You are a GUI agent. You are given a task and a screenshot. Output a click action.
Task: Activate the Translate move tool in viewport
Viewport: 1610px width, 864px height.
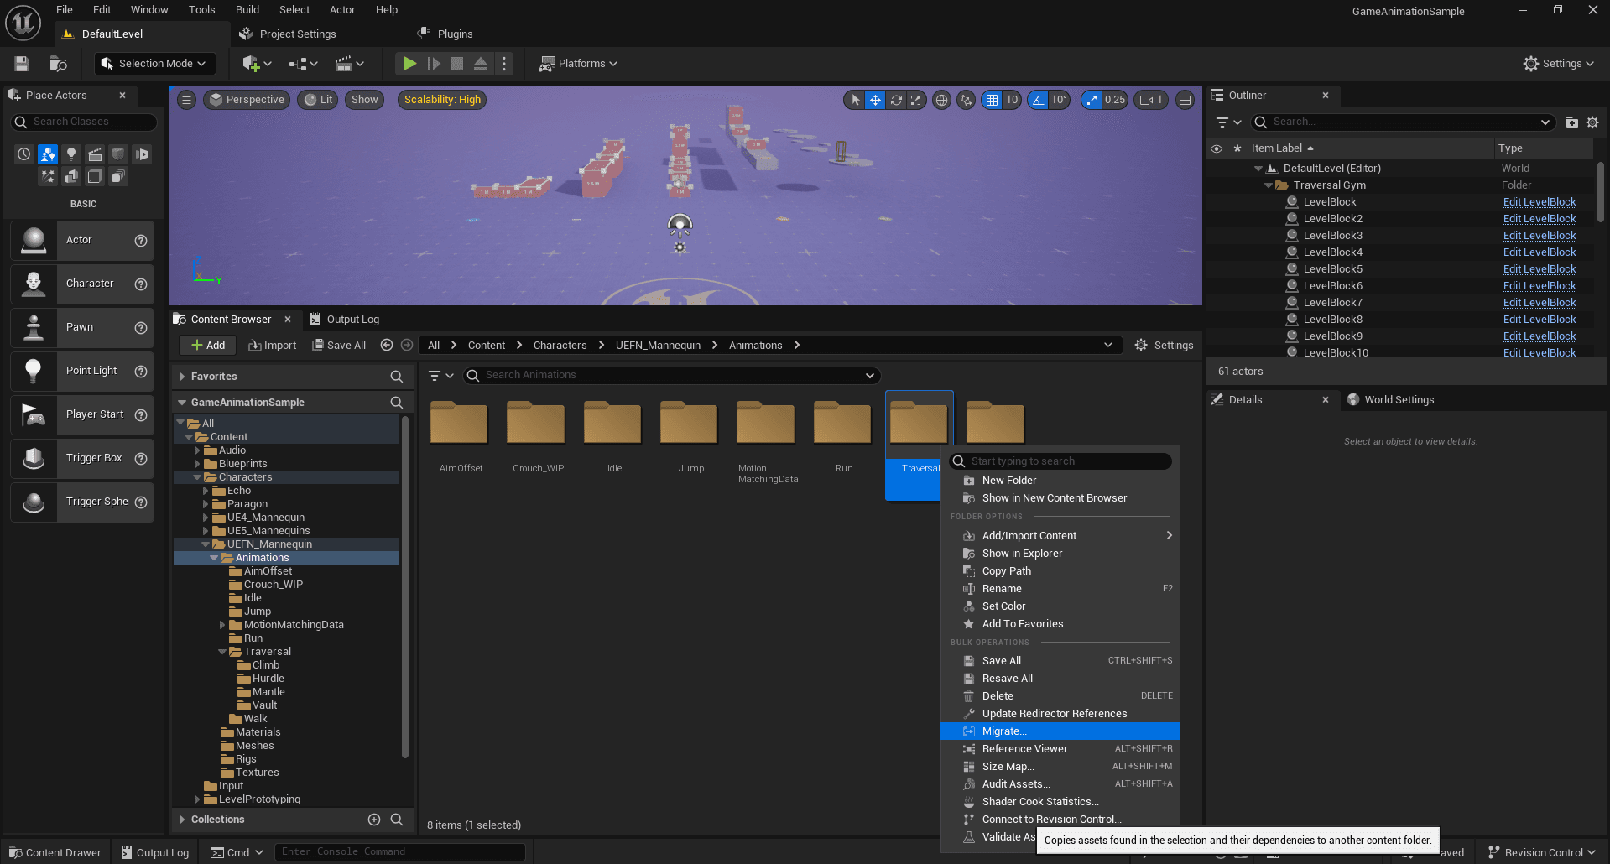pyautogui.click(x=875, y=100)
